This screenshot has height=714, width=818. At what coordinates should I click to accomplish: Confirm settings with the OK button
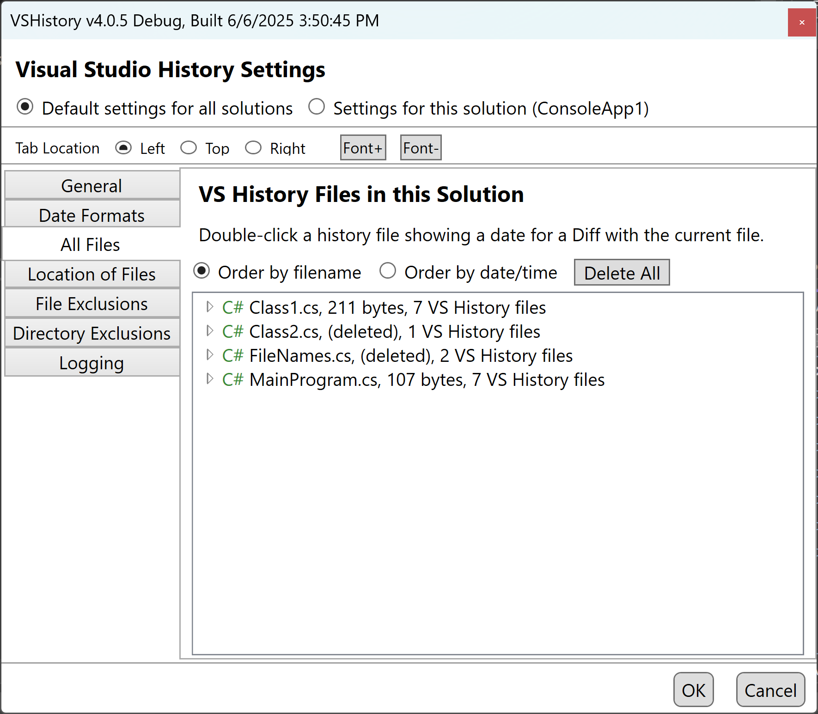pos(693,690)
